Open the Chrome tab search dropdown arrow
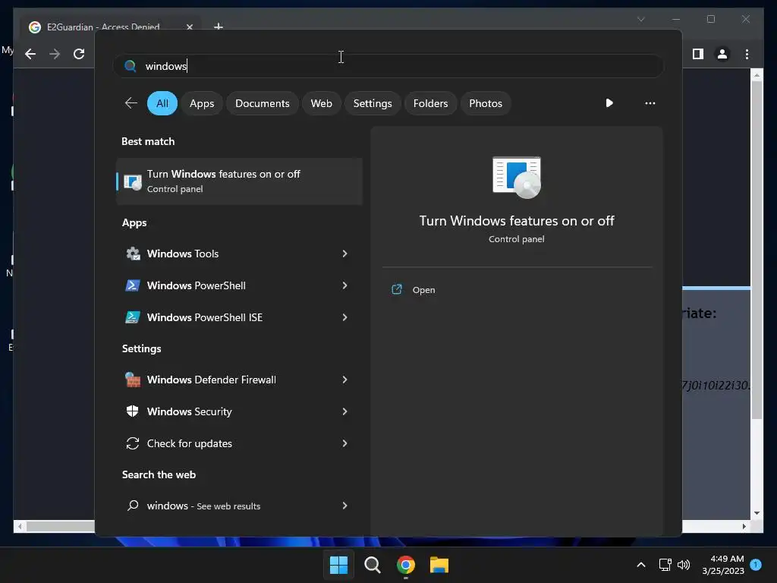777x583 pixels. point(640,19)
